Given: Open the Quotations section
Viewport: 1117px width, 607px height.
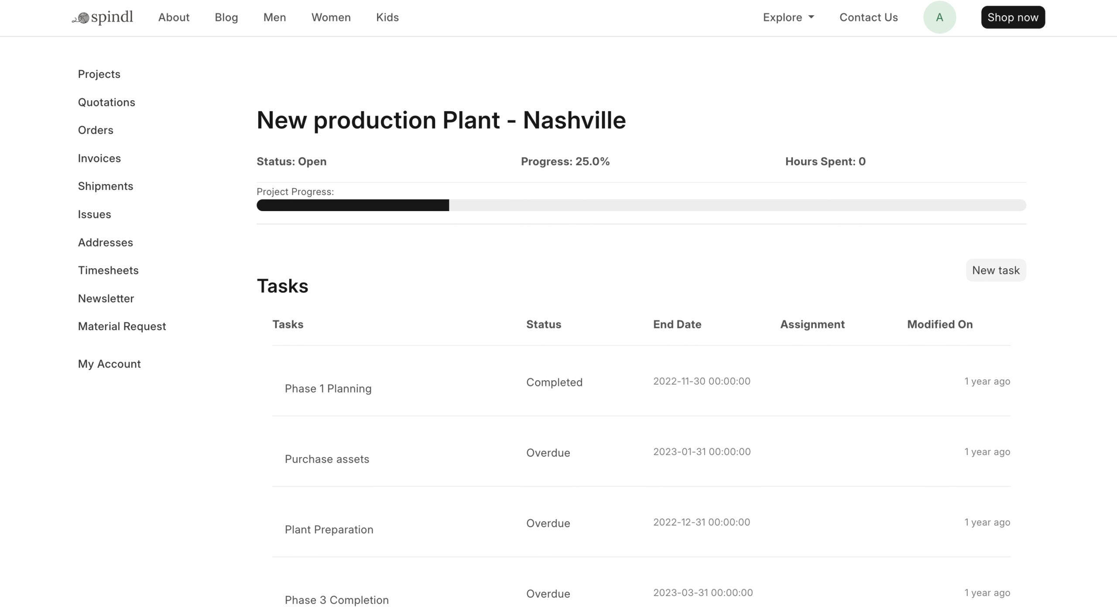Looking at the screenshot, I should click(x=106, y=102).
